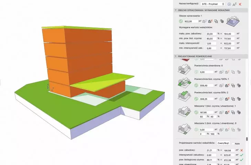Click select-elements icon in Powierzchnia utwardzona row

pyautogui.click(x=233, y=72)
